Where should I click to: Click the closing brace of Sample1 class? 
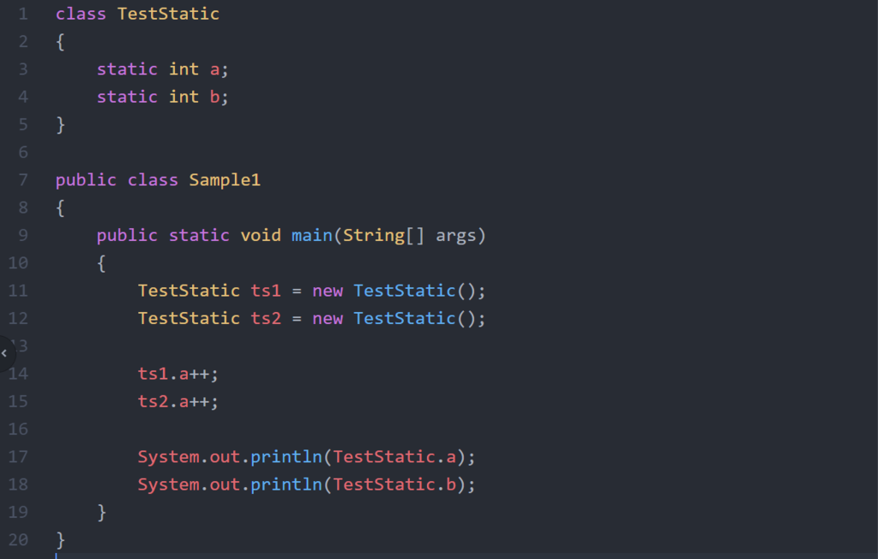(x=61, y=540)
